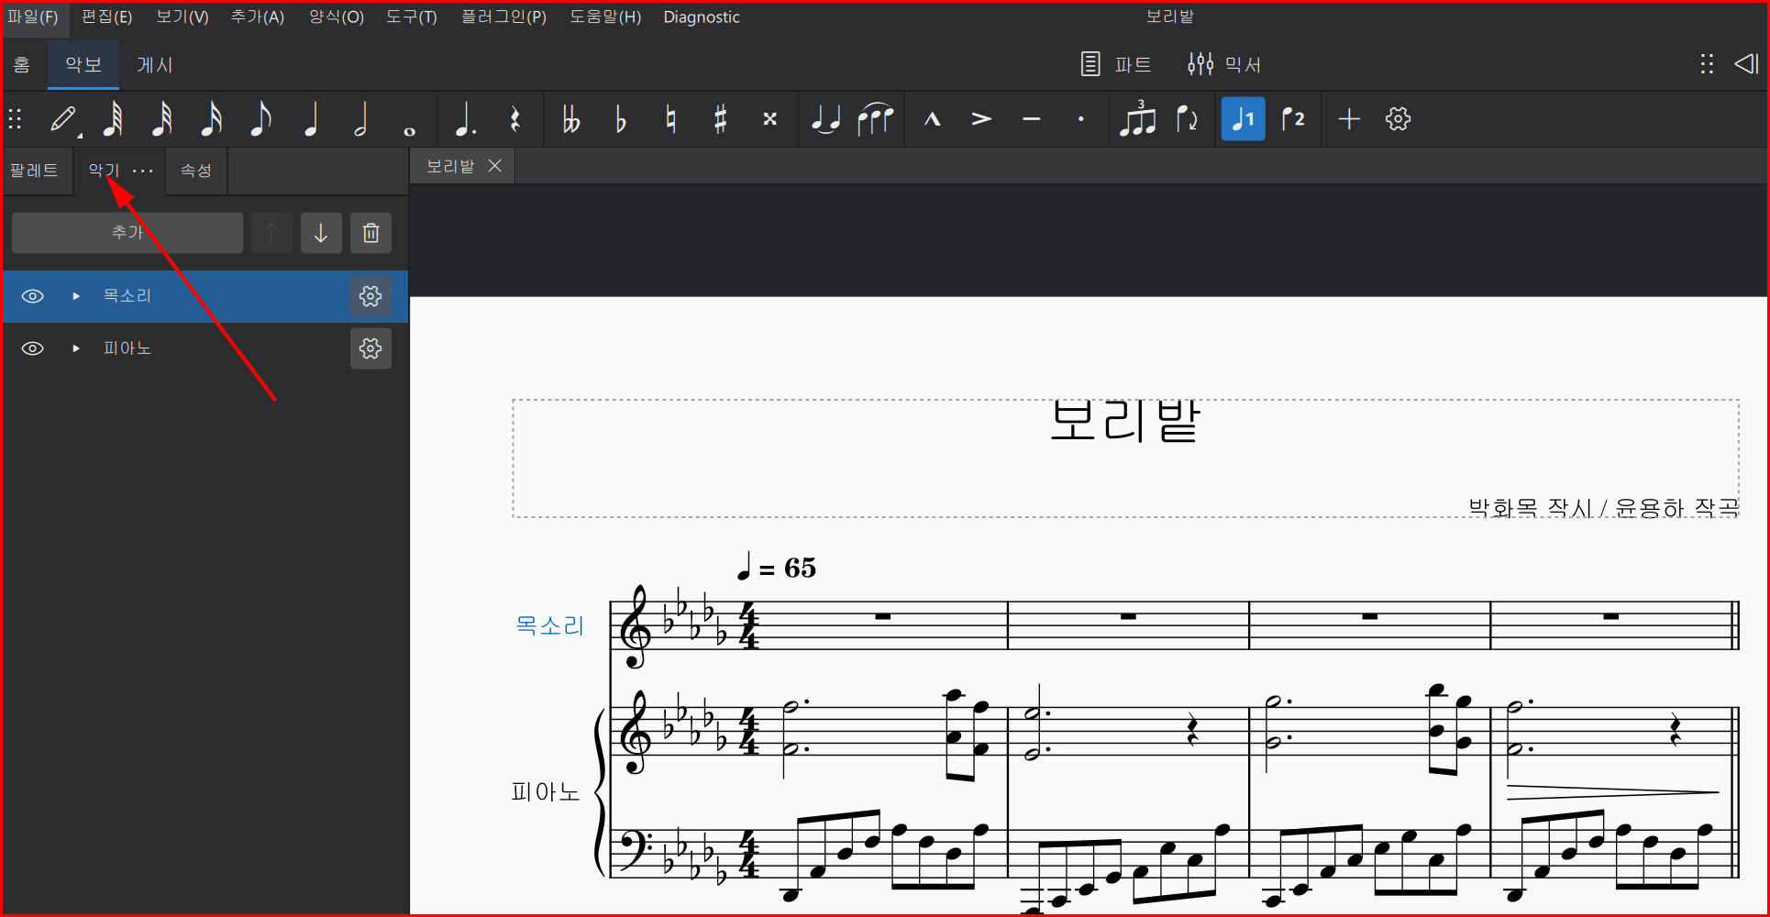Open the 팔레트 panel tab

[x=34, y=171]
